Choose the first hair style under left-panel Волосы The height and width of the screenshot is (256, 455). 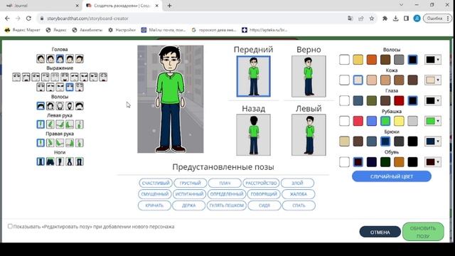[x=41, y=106]
